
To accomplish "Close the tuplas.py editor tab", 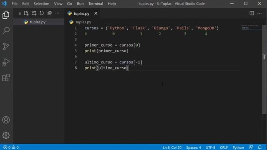I will (x=96, y=13).
